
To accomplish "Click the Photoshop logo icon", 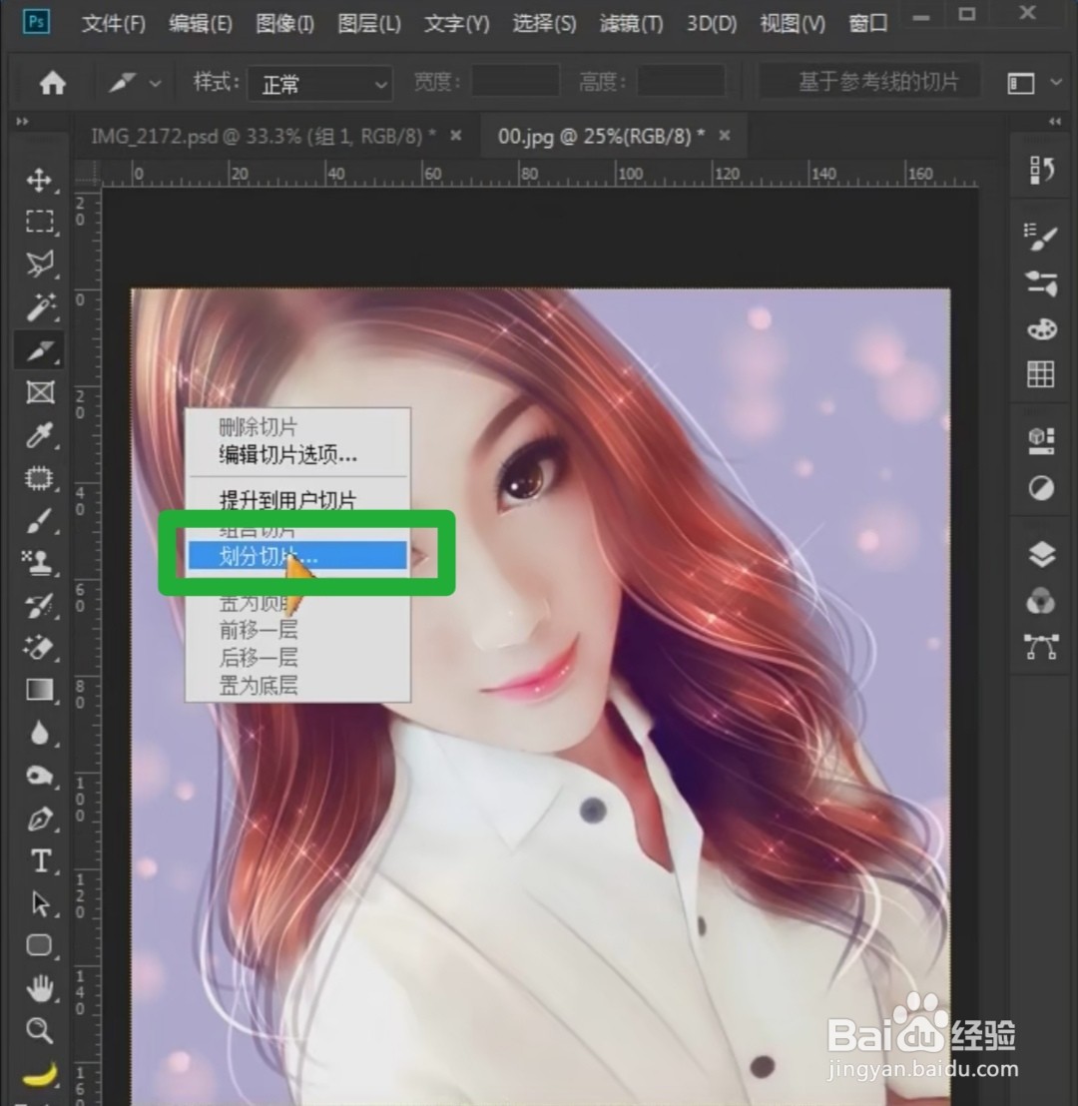I will [x=35, y=23].
